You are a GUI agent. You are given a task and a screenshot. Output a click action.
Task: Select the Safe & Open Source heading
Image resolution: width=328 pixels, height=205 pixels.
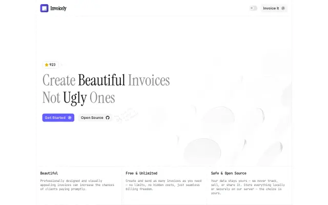229,173
